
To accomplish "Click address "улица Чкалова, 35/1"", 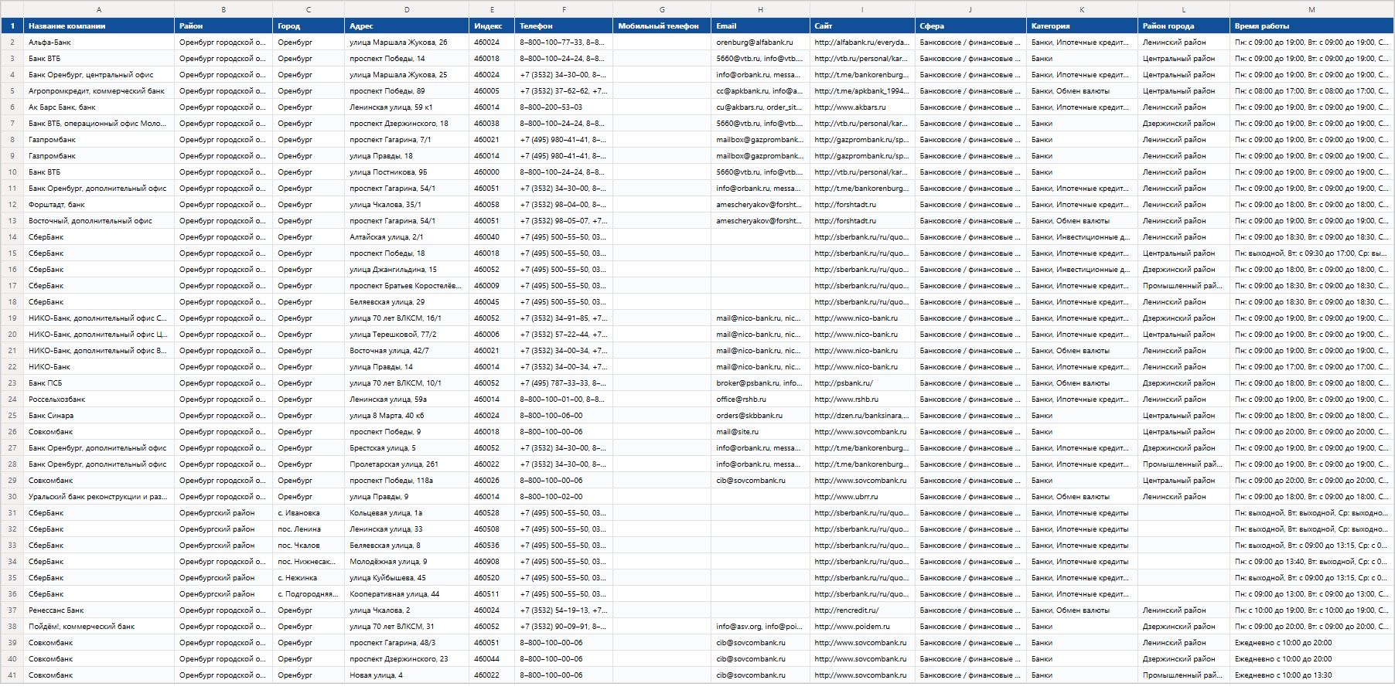I will click(x=407, y=205).
